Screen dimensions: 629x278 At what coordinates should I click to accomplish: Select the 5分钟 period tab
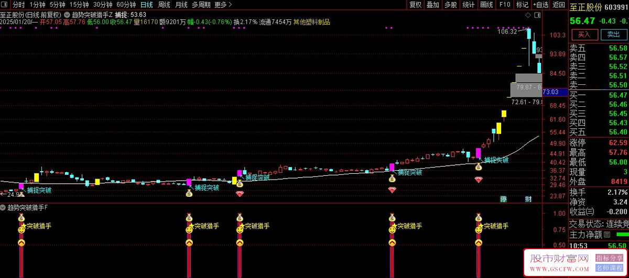(58, 5)
